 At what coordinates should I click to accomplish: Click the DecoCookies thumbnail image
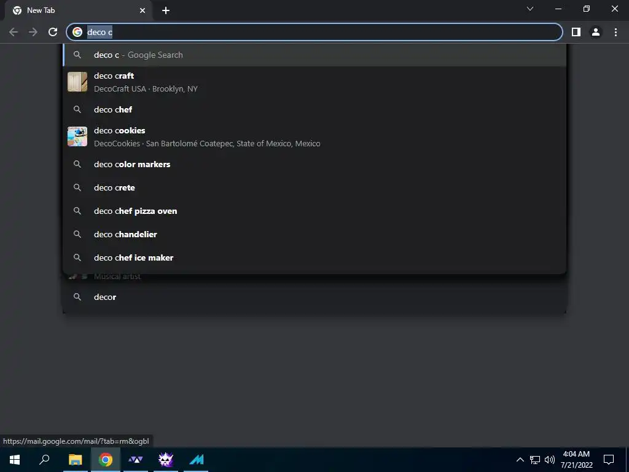(x=77, y=137)
